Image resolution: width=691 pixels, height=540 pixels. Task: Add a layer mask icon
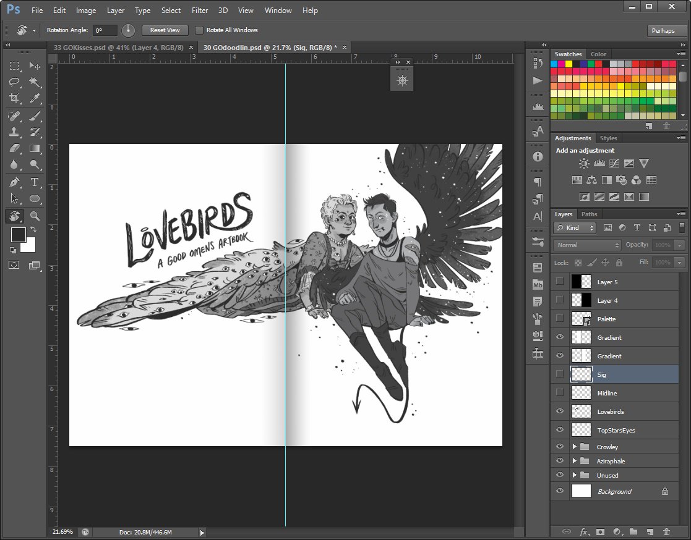coord(600,531)
